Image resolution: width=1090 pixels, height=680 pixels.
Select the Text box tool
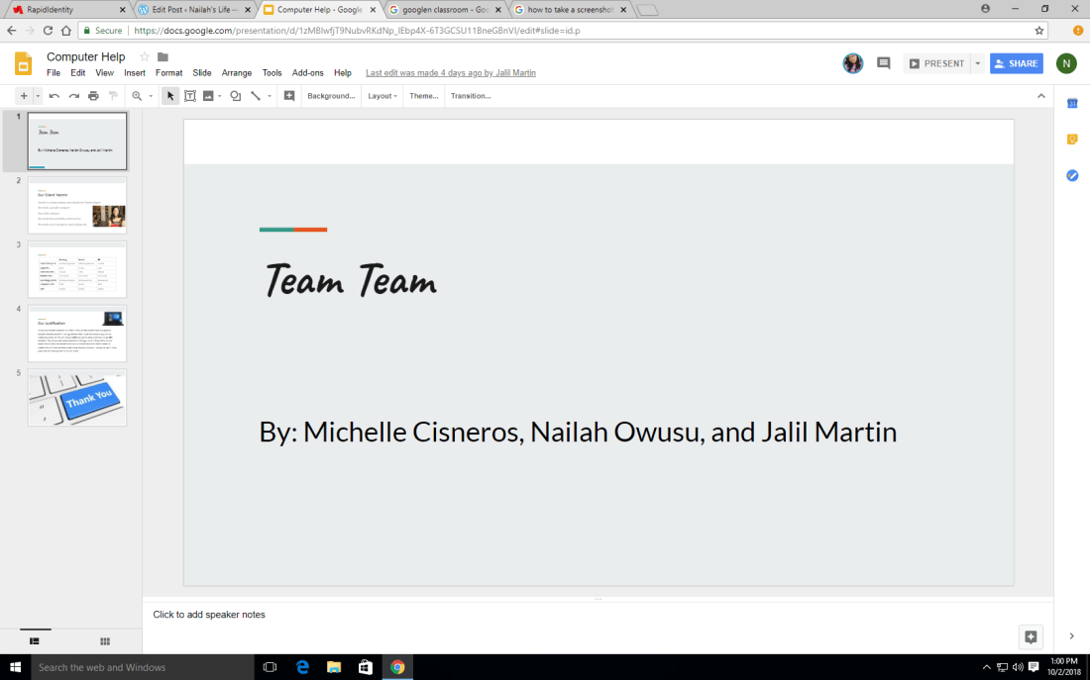[189, 96]
